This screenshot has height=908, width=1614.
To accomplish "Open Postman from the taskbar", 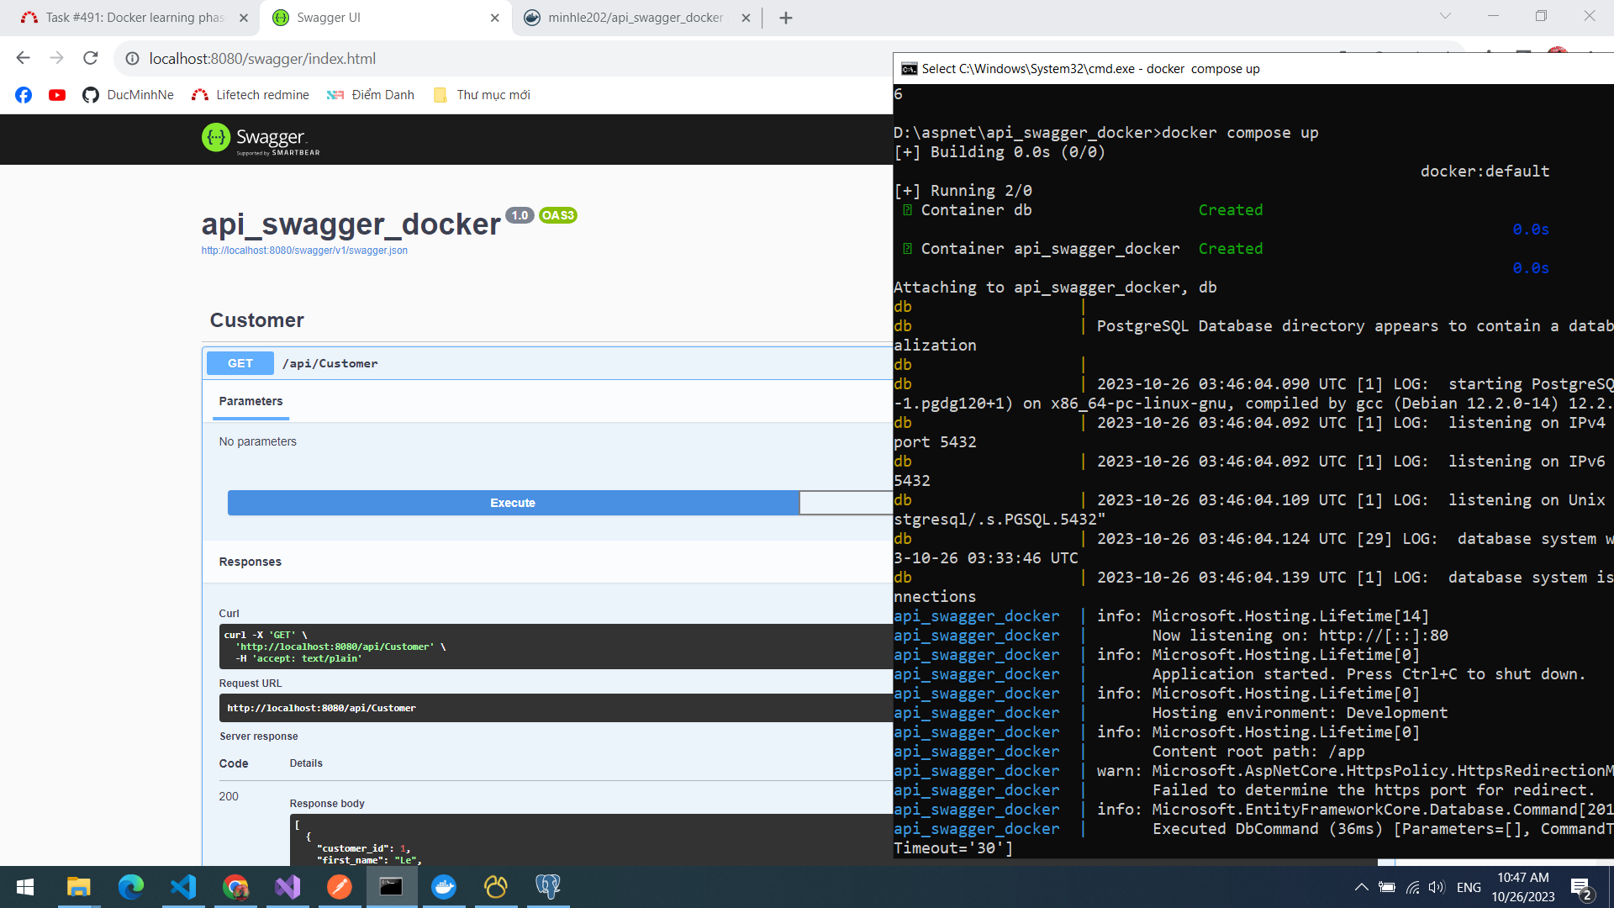I will tap(340, 887).
